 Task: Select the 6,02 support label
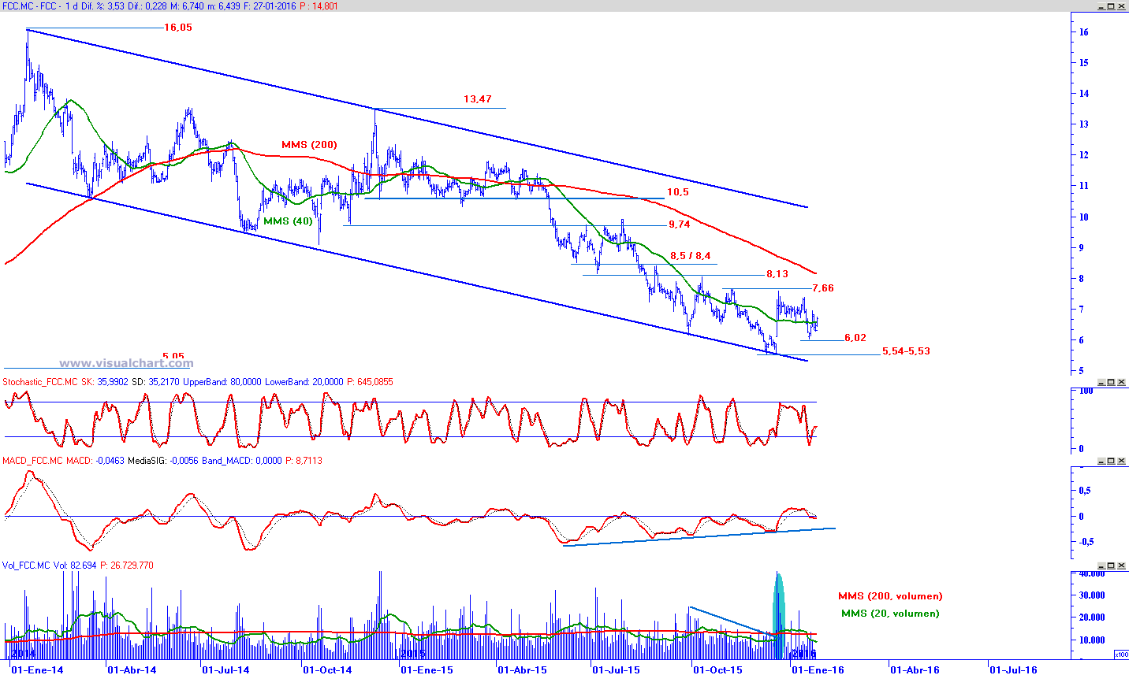[855, 338]
